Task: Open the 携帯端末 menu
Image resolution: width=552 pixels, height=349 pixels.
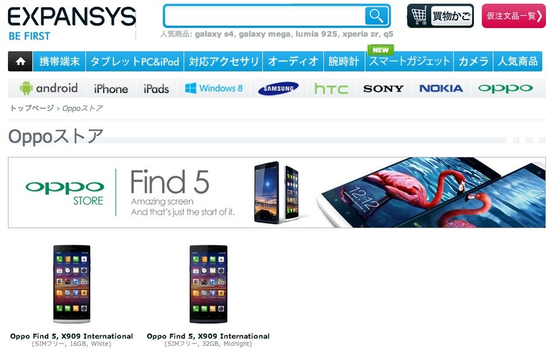Action: pyautogui.click(x=59, y=61)
